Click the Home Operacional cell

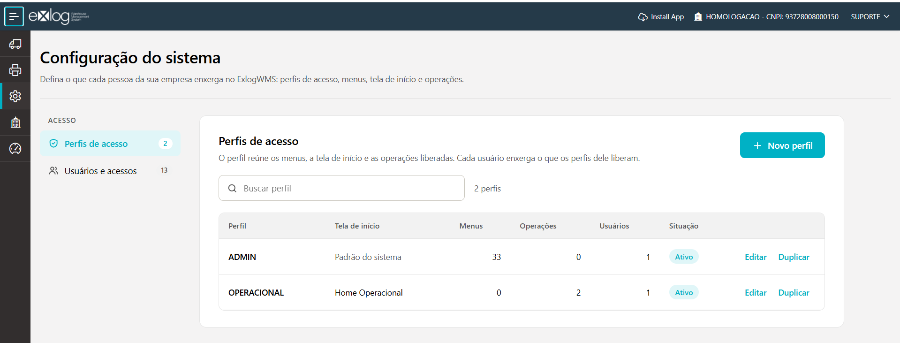click(x=369, y=293)
